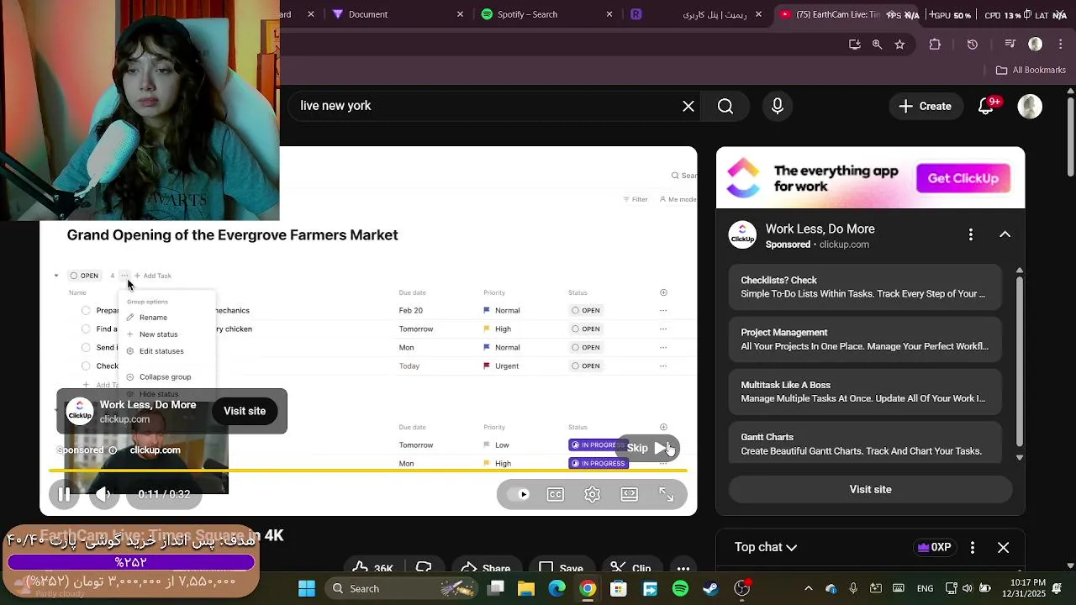Collapse the sponsored ClickUp panel
1076x605 pixels.
pos(1005,234)
